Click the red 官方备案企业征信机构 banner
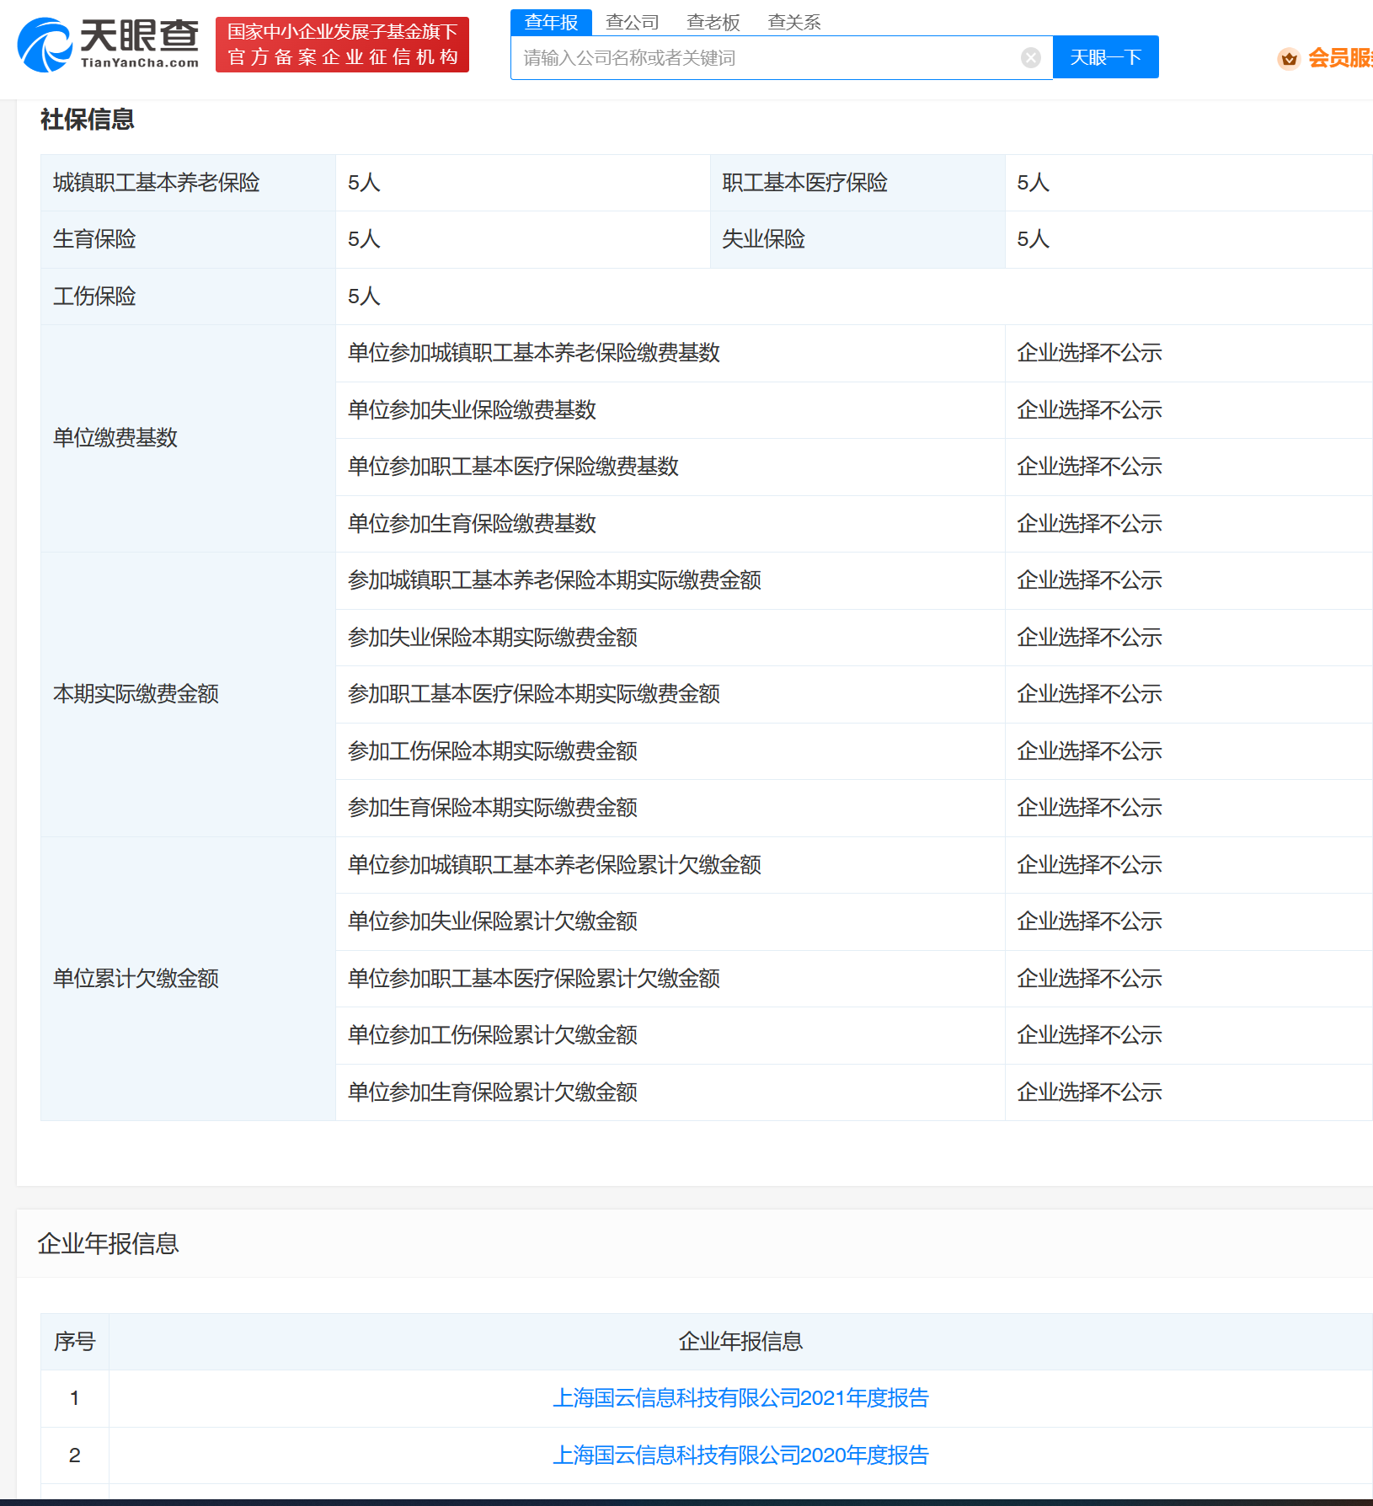This screenshot has height=1506, width=1373. (342, 45)
